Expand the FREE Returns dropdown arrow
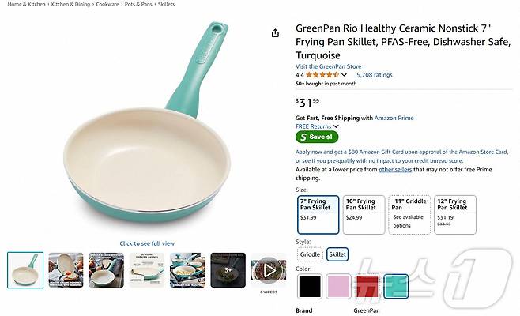This screenshot has height=316, width=520. [x=336, y=126]
